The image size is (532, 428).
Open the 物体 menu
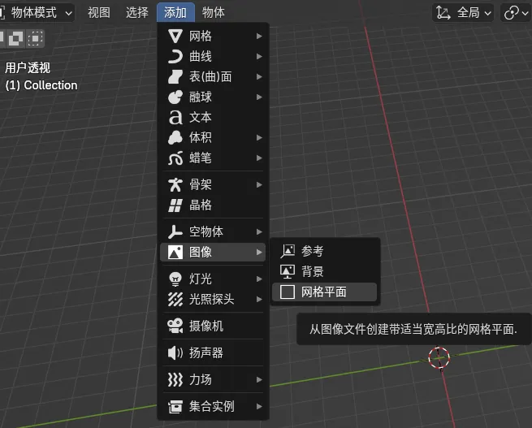[x=214, y=13]
